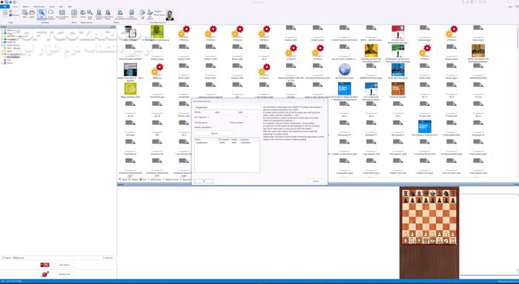Open the globe online database icon
Screen dimensions: 519x284
tap(345, 70)
